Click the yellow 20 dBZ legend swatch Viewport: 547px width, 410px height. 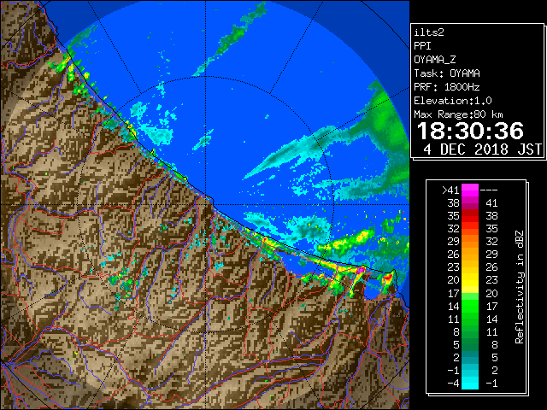pyautogui.click(x=470, y=280)
